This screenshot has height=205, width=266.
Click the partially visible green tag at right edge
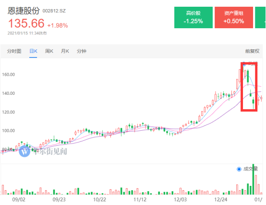pos(260,17)
